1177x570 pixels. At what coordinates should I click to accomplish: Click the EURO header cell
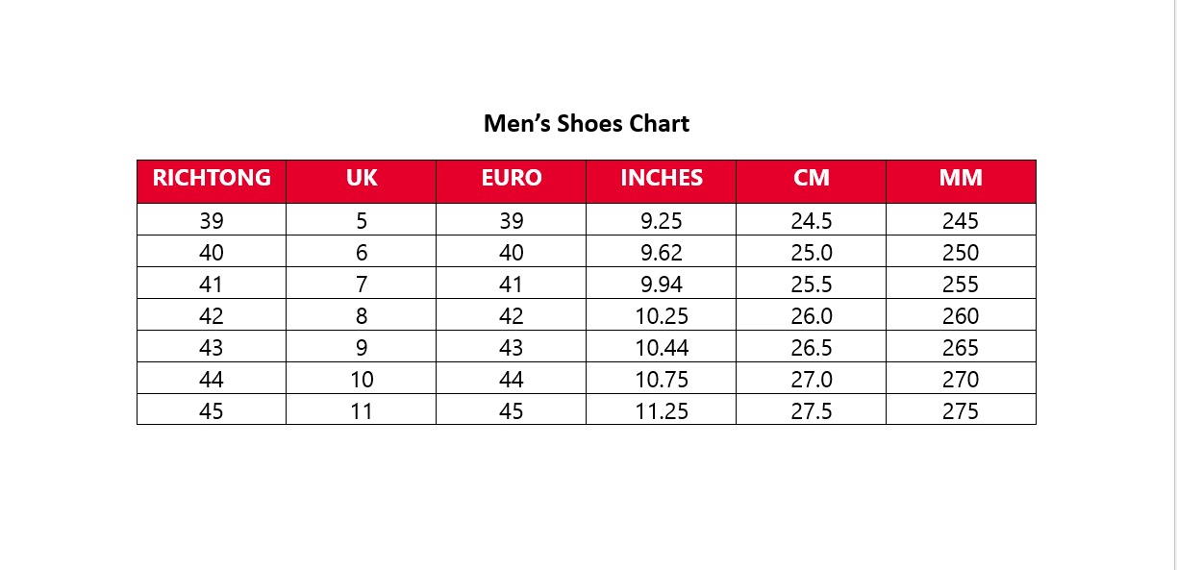pos(511,182)
